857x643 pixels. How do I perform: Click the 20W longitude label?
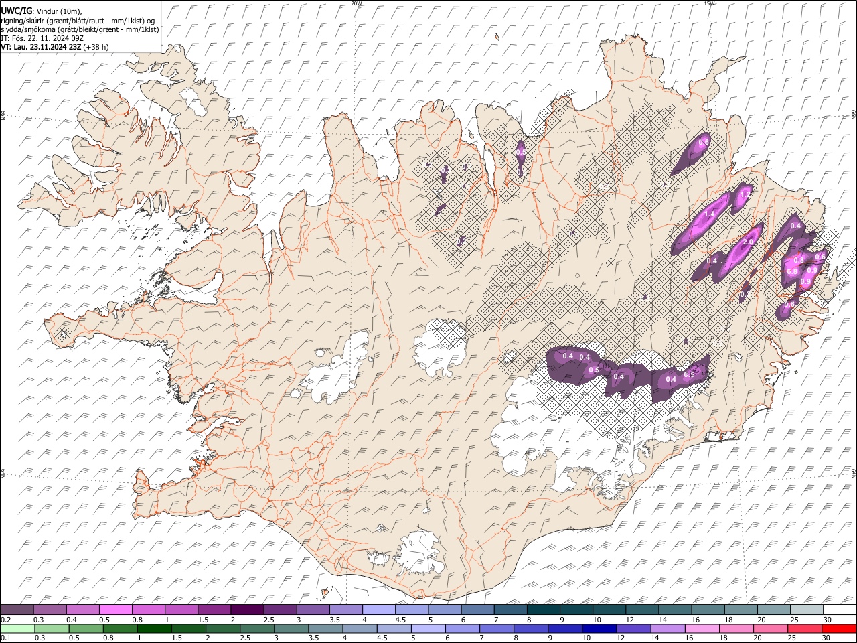356,3
